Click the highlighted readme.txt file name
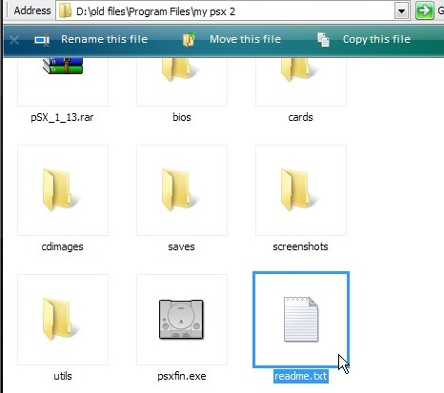Screen dimensions: 444x393 click(x=301, y=376)
